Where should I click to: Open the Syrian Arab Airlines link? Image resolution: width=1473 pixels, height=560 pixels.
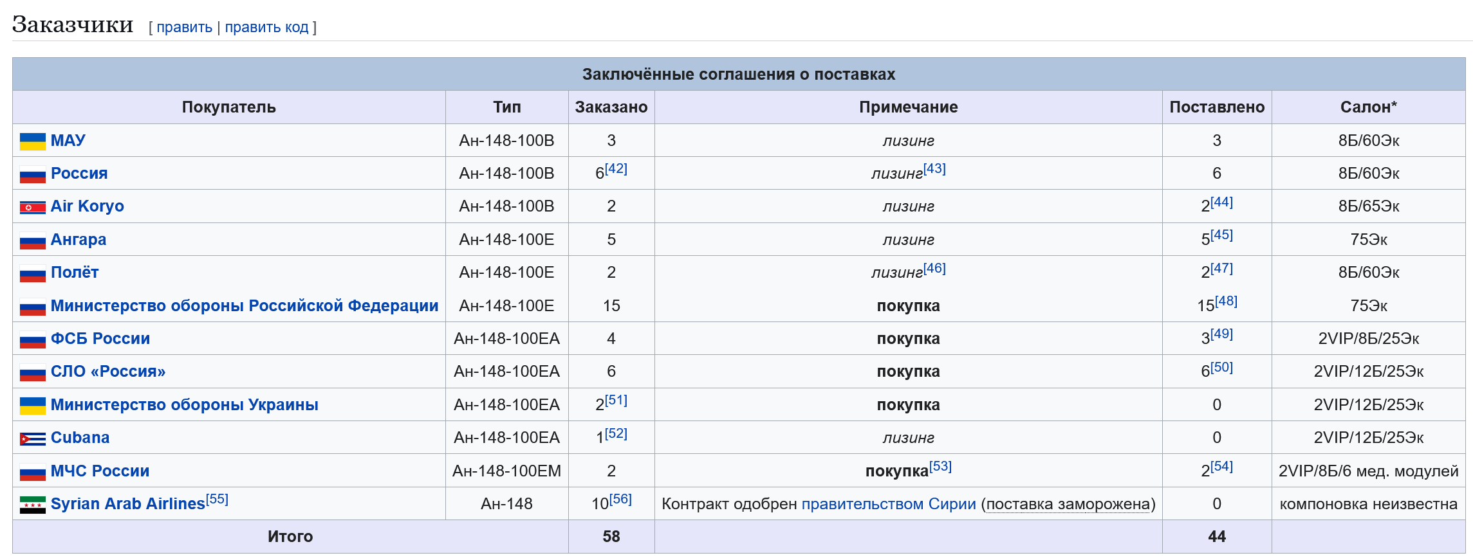(128, 503)
